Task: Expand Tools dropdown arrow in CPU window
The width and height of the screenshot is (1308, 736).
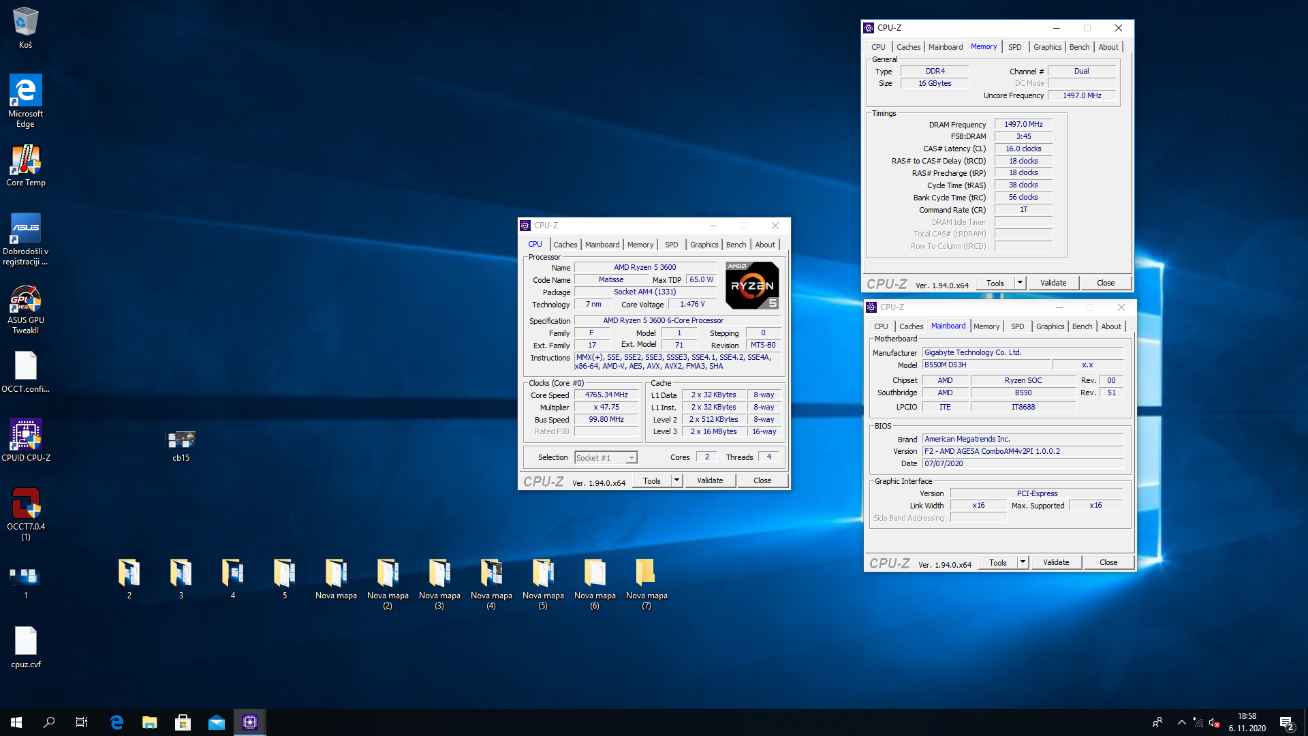Action: click(x=676, y=480)
